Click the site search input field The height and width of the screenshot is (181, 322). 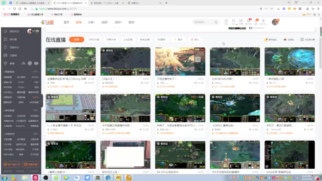click(x=203, y=22)
